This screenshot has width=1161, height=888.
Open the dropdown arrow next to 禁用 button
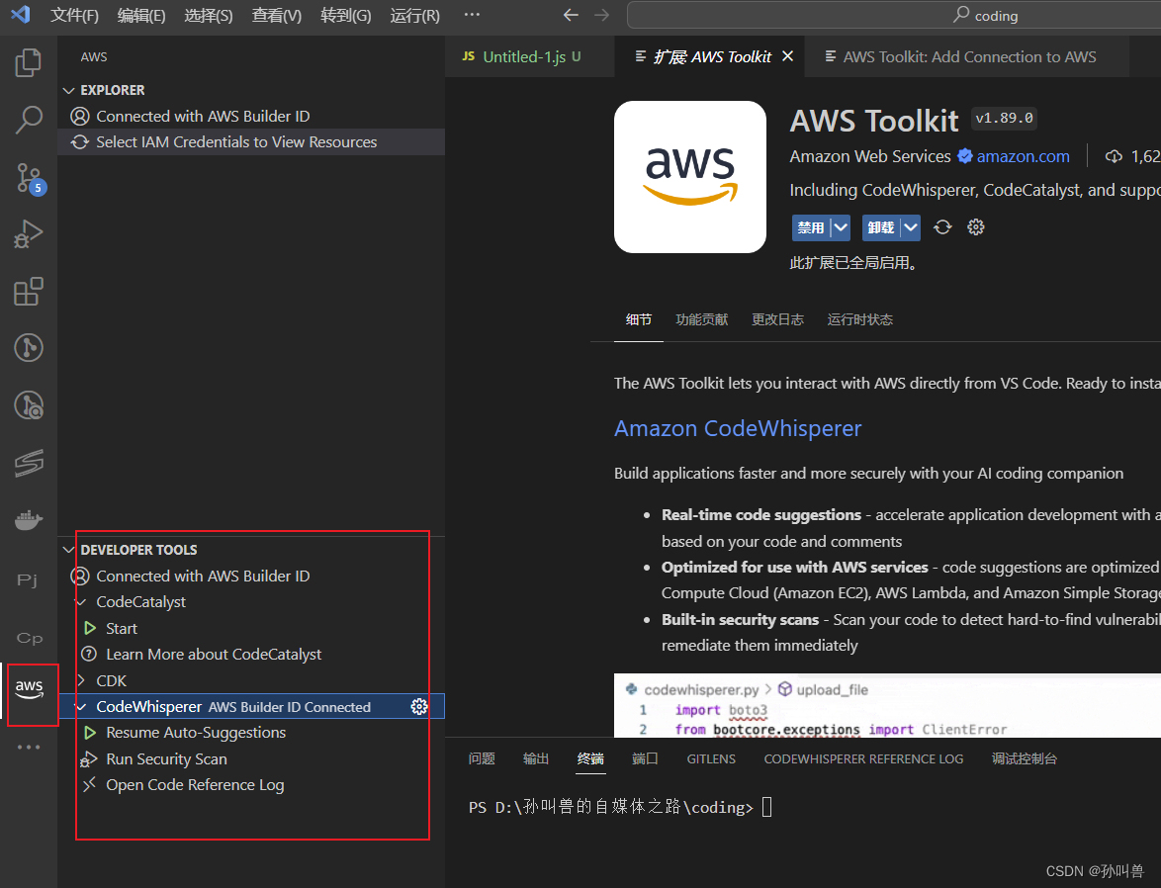coord(840,226)
